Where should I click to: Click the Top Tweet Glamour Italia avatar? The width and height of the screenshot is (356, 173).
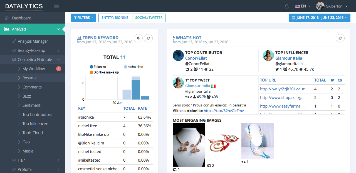pos(178,83)
